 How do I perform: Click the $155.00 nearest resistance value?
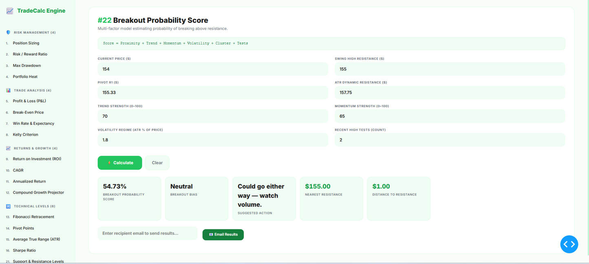click(318, 187)
